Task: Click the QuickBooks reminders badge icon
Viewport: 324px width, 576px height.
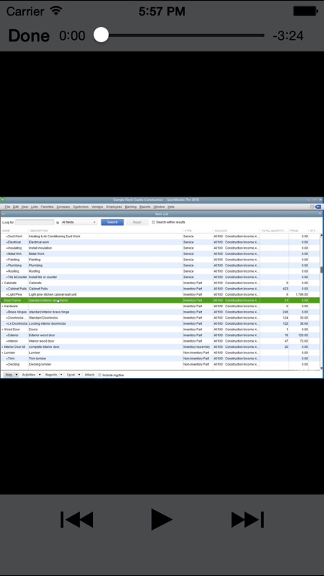Action: tap(318, 207)
